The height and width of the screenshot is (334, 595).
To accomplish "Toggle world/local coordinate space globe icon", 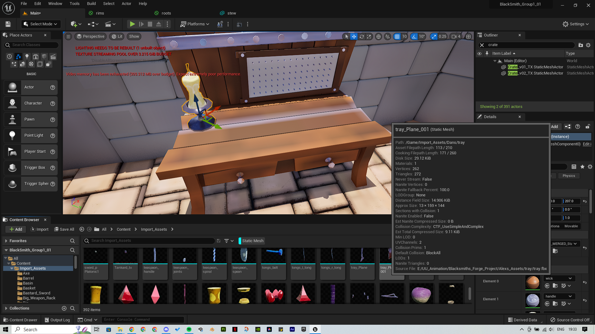I will [x=378, y=36].
